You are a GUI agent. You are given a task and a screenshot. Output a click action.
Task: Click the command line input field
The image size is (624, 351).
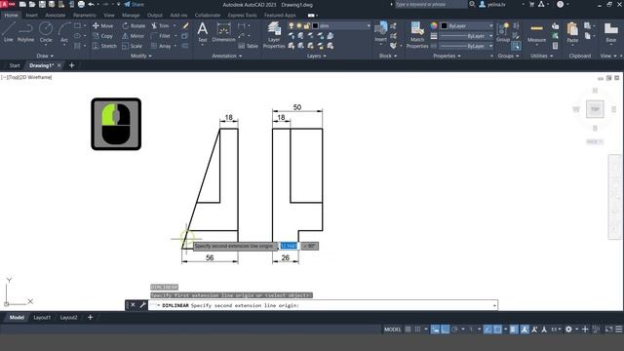[x=323, y=305]
